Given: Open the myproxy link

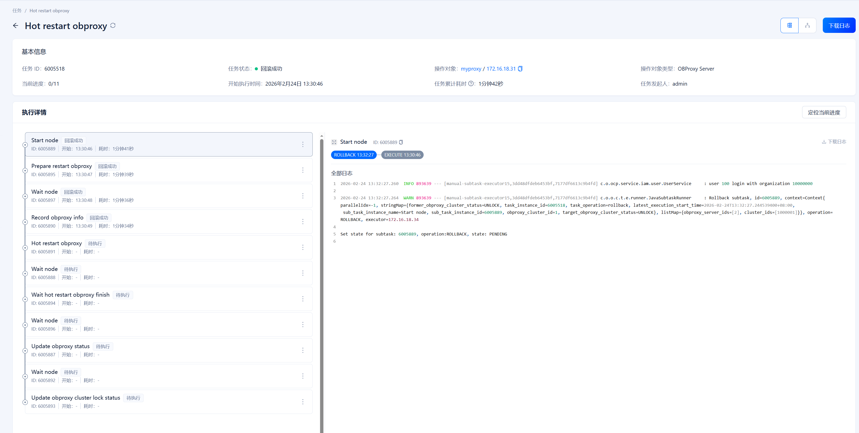Looking at the screenshot, I should 471,69.
